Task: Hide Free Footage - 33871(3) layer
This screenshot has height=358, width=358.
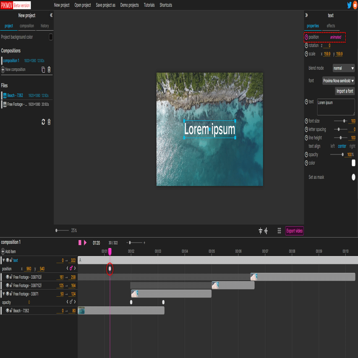Action: [x=8, y=277]
